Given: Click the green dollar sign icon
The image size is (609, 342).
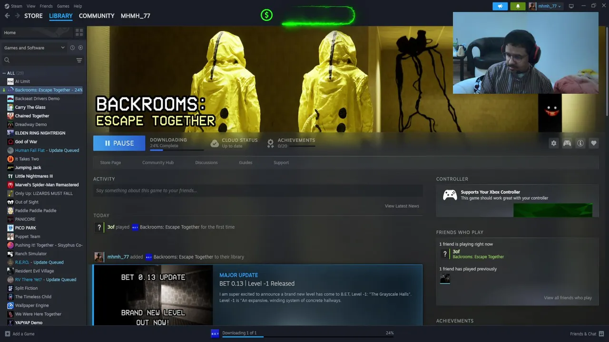Looking at the screenshot, I should (x=266, y=15).
